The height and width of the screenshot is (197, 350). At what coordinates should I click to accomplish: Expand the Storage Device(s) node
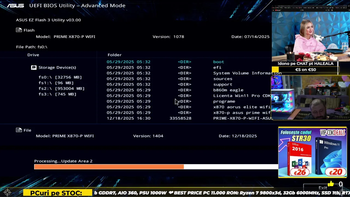pos(57,67)
